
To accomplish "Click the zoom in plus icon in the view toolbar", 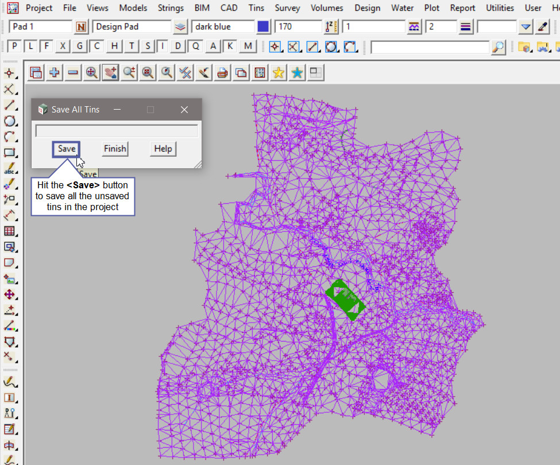I will (55, 72).
